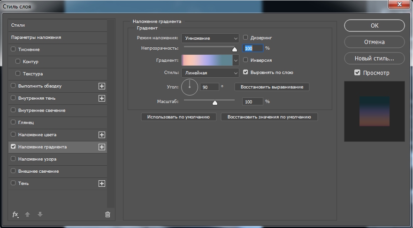Add another stroke with plus icon beside Выполнить обводку

(101, 86)
